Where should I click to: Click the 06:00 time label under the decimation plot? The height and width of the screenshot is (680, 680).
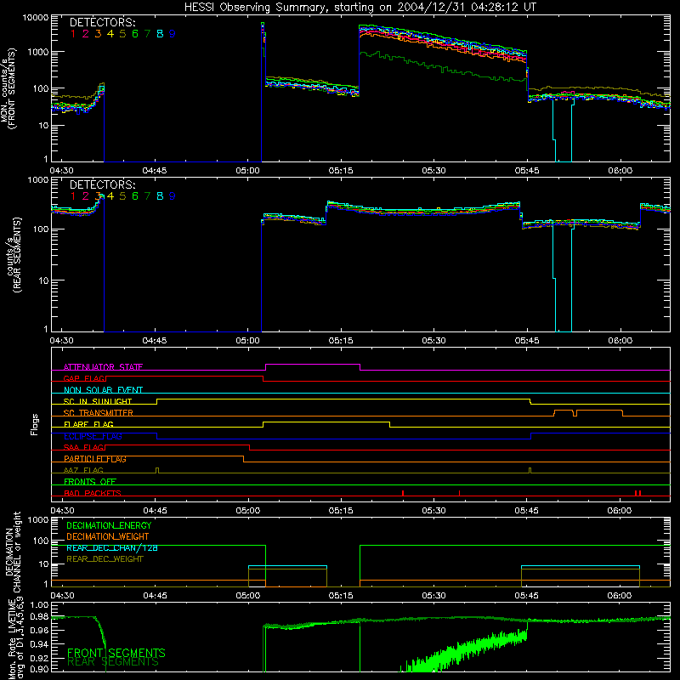coord(620,596)
